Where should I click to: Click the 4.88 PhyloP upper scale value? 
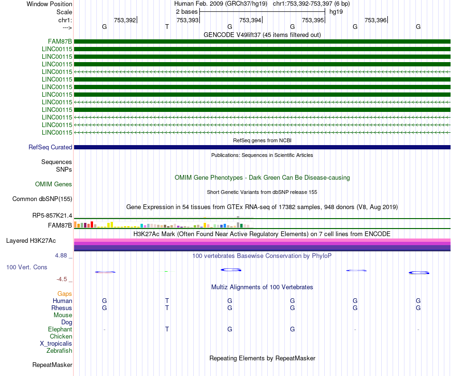[x=61, y=256]
